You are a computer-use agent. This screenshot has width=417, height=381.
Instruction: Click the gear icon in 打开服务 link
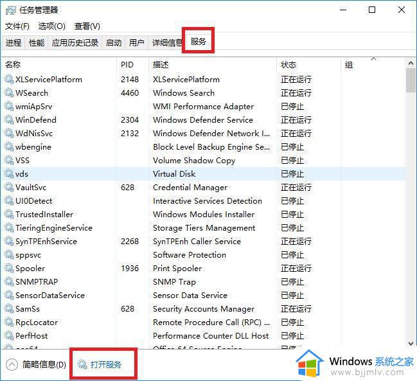[x=82, y=364]
